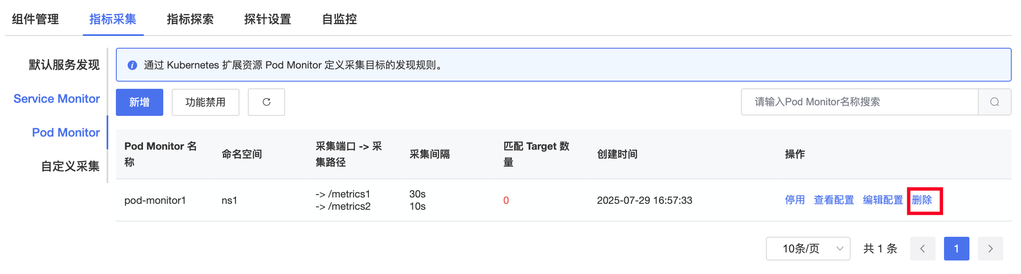Select 默认服务发现 in the sidebar
This screenshot has height=274, width=1021.
pyautogui.click(x=64, y=65)
